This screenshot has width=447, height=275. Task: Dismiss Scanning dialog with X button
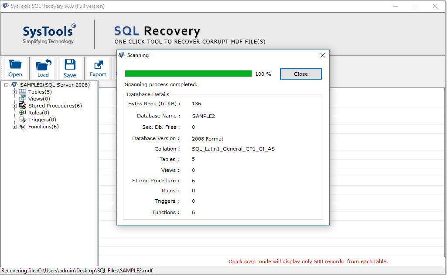click(322, 55)
